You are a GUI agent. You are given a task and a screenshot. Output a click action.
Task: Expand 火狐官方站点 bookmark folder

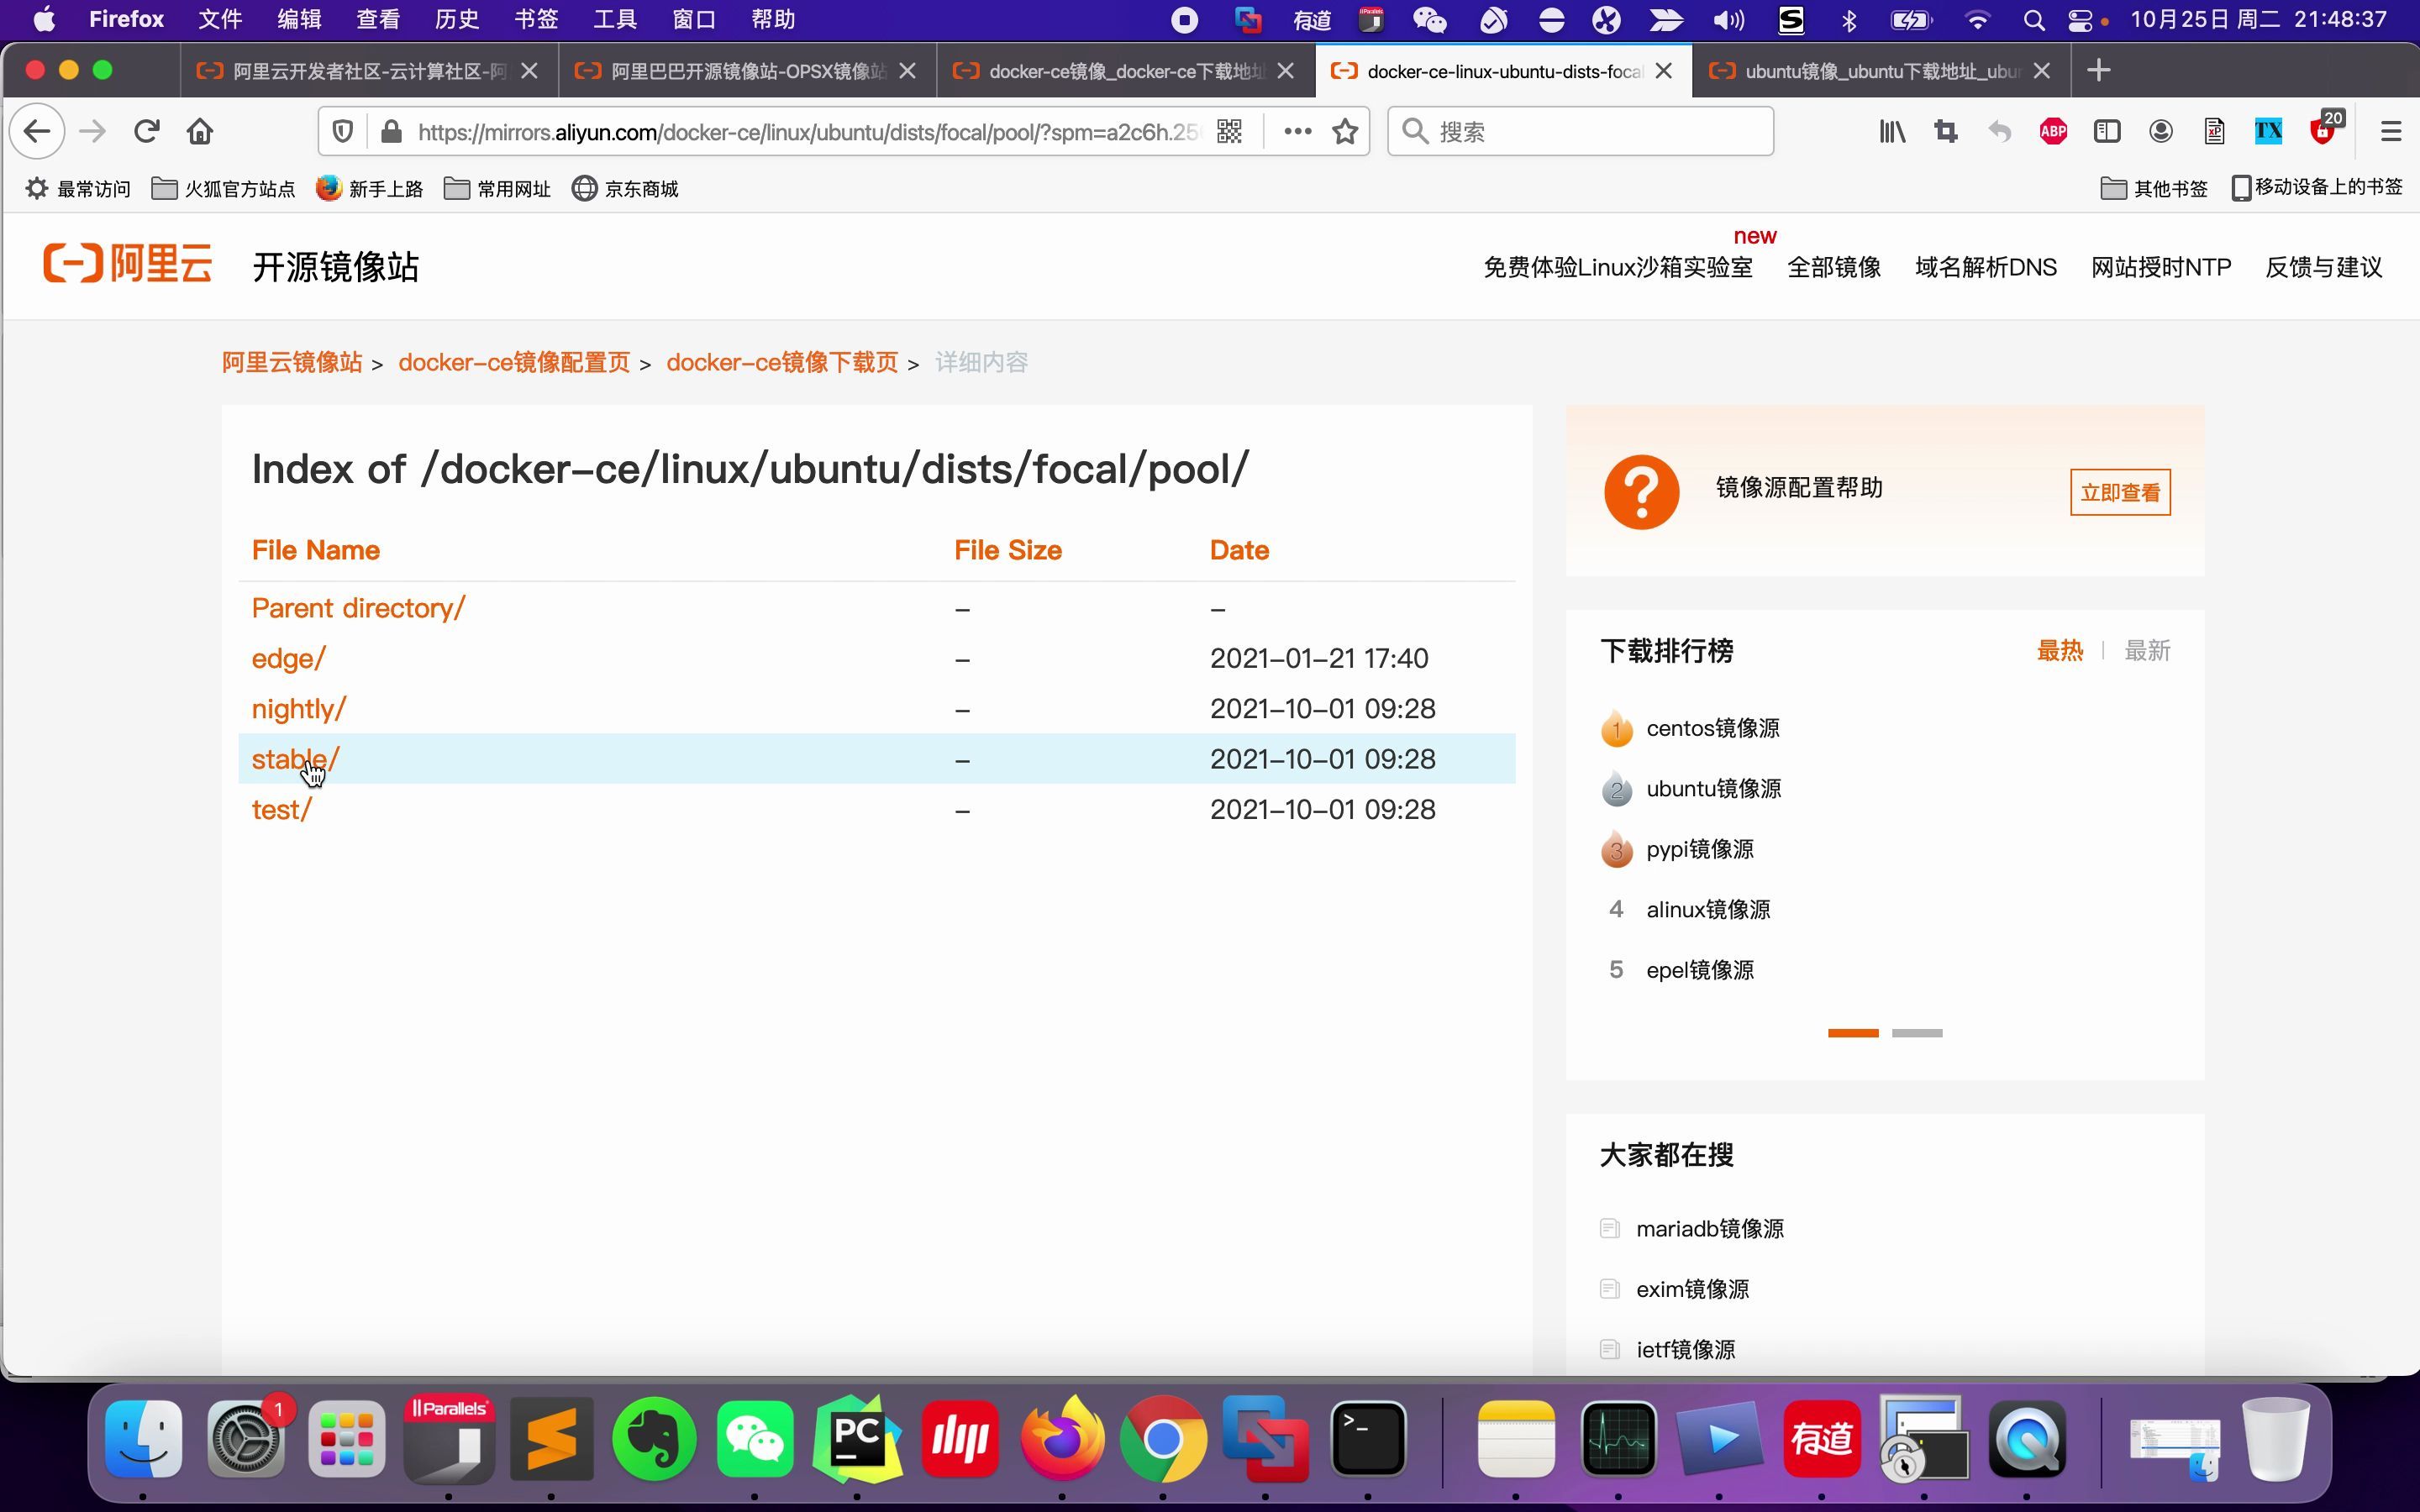223,189
